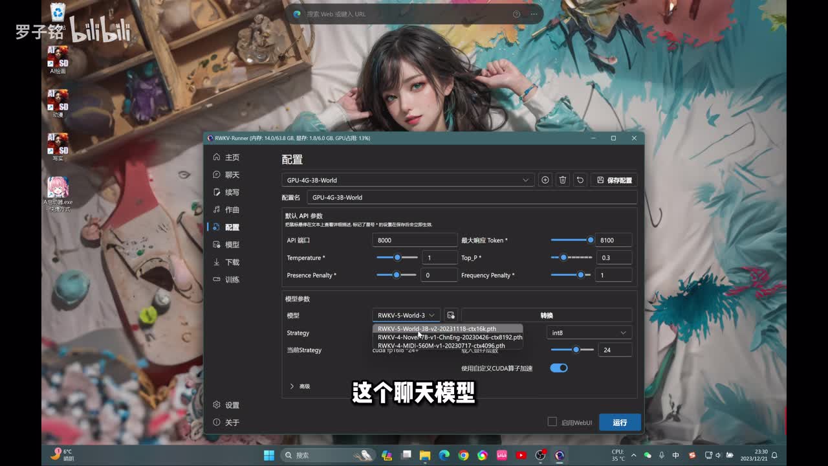Expand the GPU-4G-3B-World config dropdown
Screen dimensions: 828x466
click(x=408, y=180)
